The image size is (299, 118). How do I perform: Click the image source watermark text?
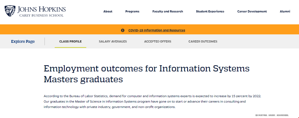(272, 115)
